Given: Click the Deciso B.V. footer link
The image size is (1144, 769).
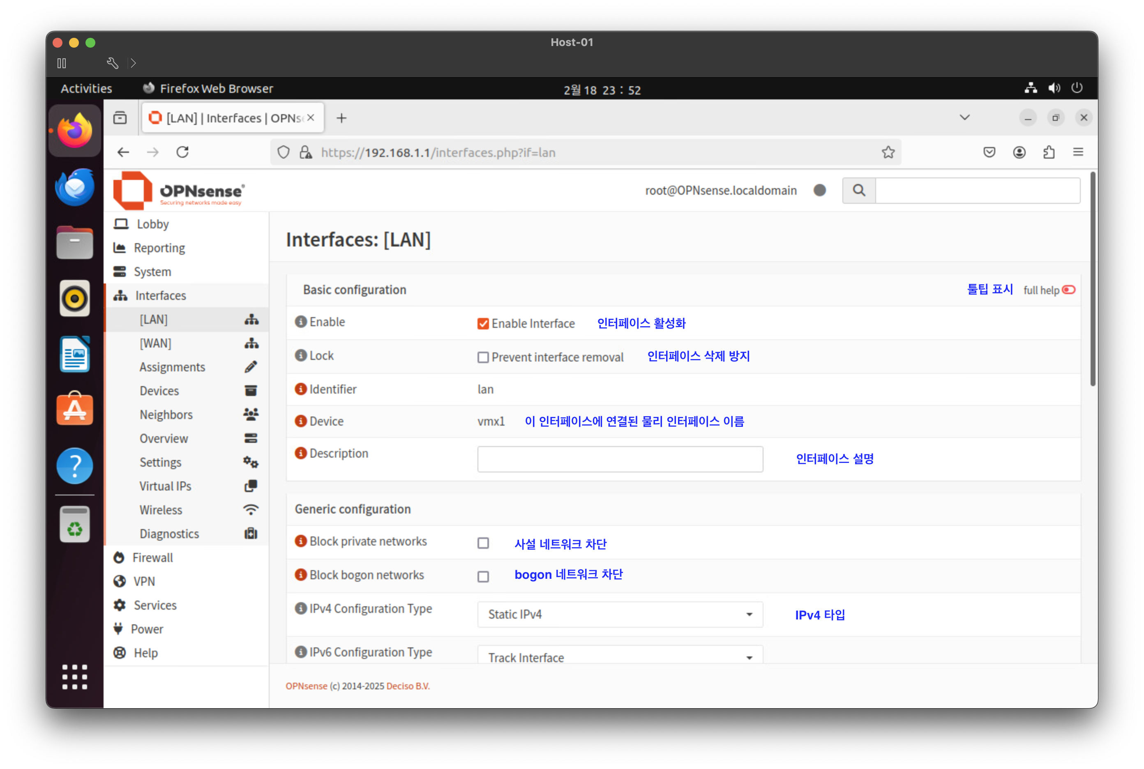Looking at the screenshot, I should pos(408,686).
